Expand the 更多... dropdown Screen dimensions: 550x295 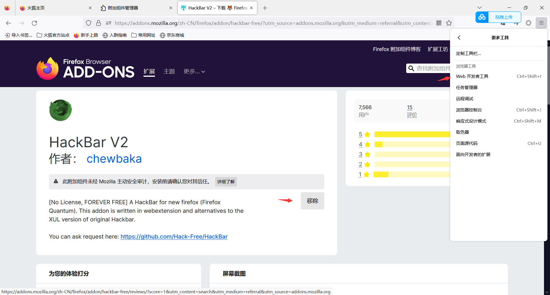coord(194,72)
